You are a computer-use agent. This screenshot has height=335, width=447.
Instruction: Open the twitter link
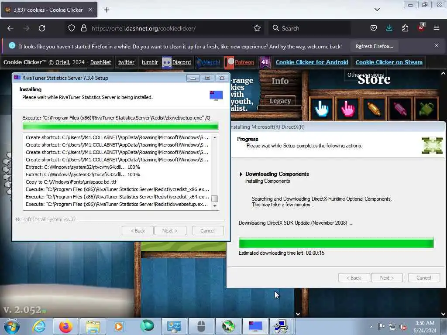pyautogui.click(x=126, y=62)
